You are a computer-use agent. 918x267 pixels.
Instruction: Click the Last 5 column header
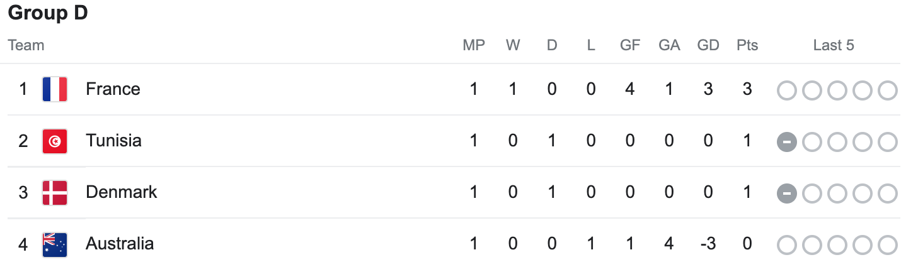[x=834, y=45]
